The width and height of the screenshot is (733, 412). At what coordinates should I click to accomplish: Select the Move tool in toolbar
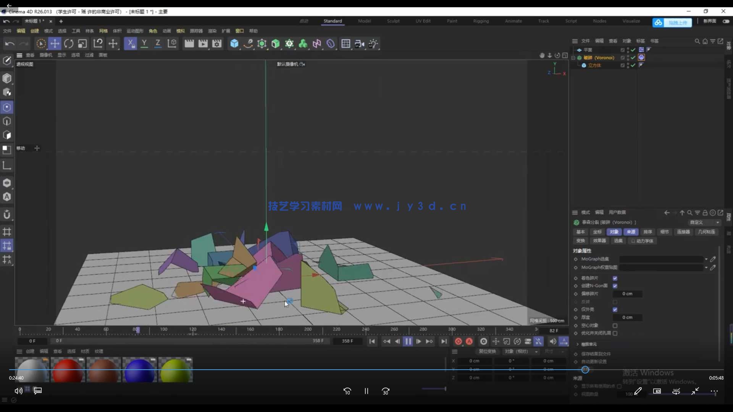55,43
